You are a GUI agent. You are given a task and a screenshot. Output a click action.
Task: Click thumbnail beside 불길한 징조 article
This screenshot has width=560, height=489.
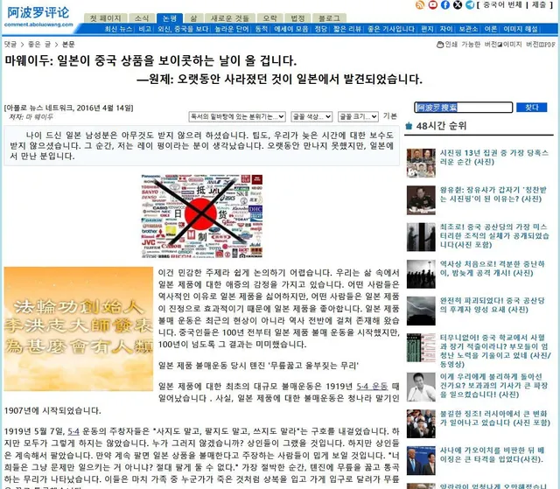pyautogui.click(x=421, y=423)
